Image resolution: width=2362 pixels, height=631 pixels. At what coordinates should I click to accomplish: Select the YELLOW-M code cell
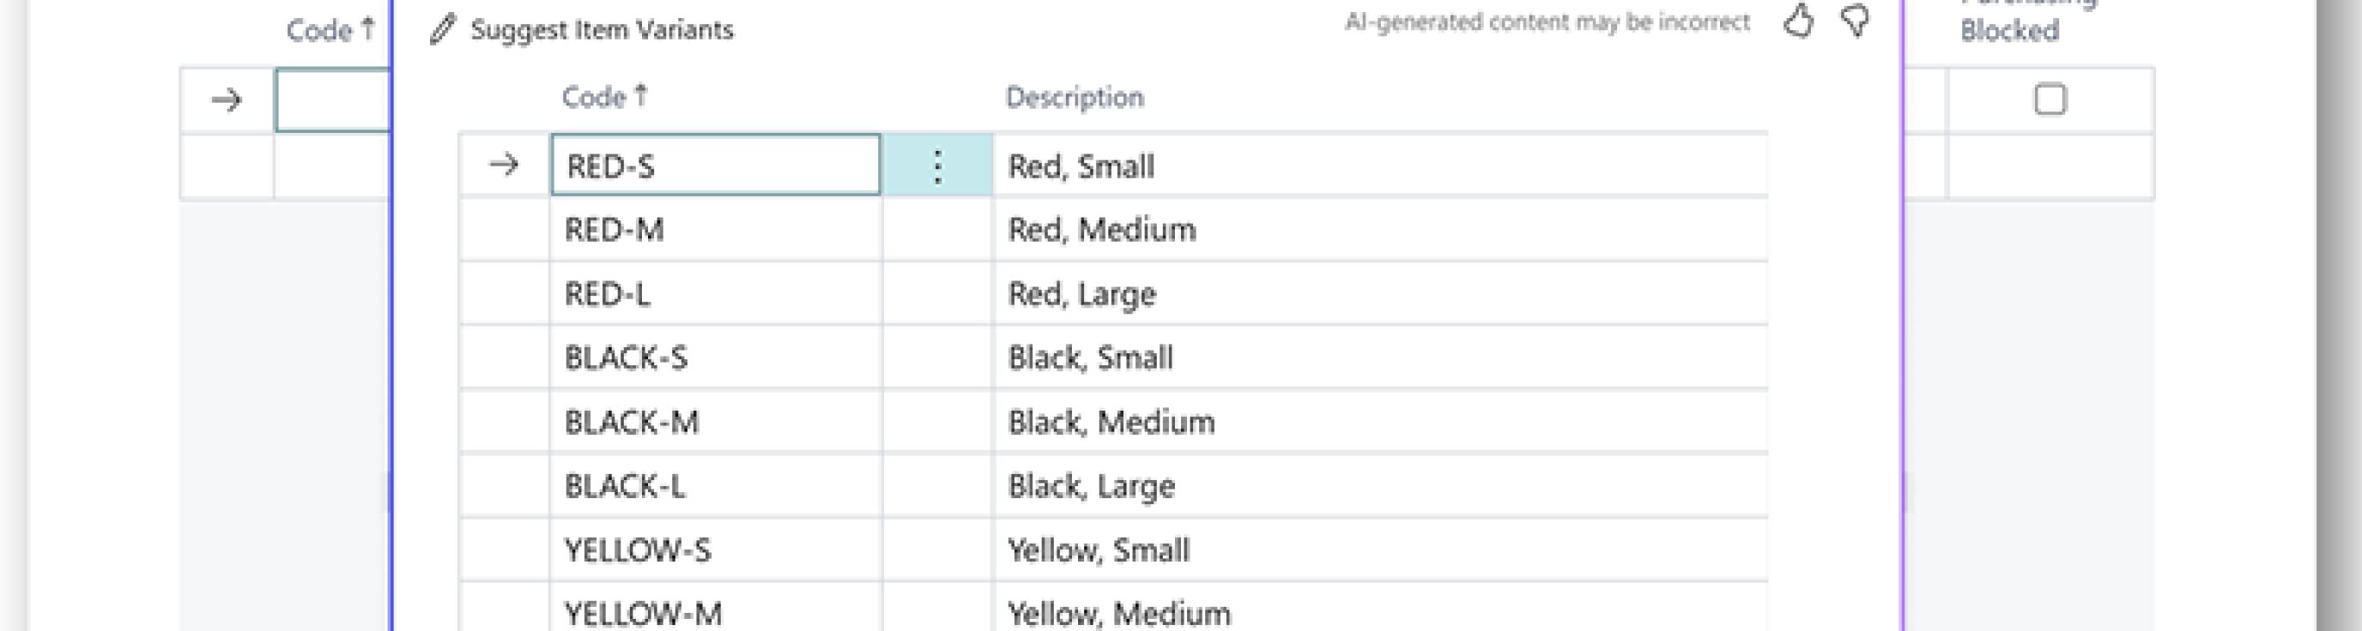[715, 612]
